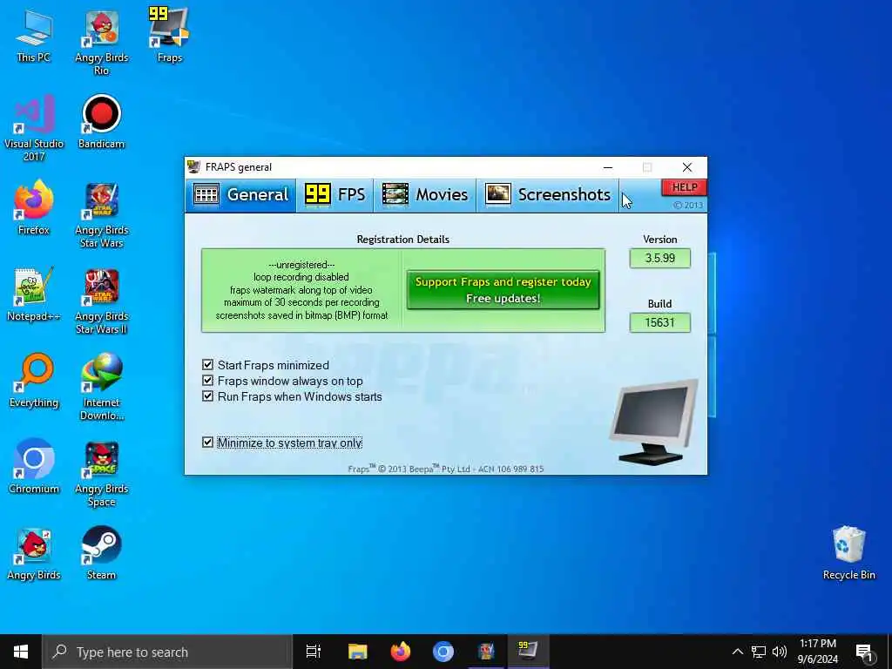Image resolution: width=892 pixels, height=669 pixels.
Task: Select the Firefox desktop shortcut
Action: click(34, 207)
